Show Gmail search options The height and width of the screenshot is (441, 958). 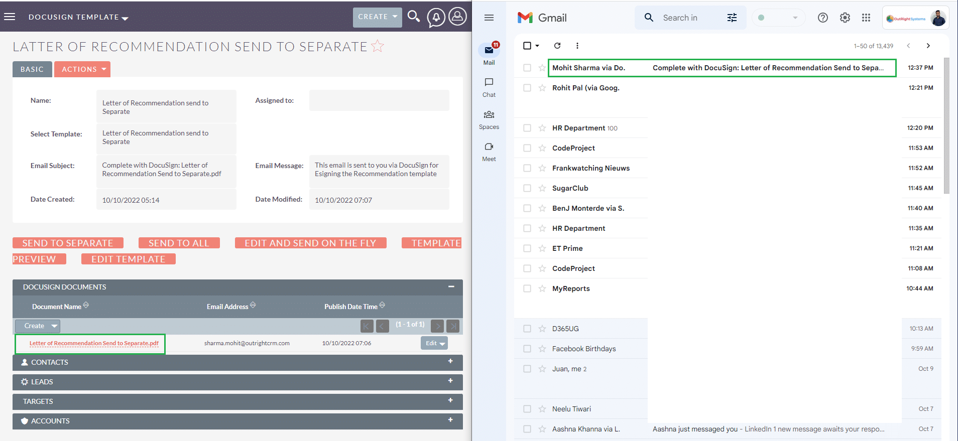[732, 18]
